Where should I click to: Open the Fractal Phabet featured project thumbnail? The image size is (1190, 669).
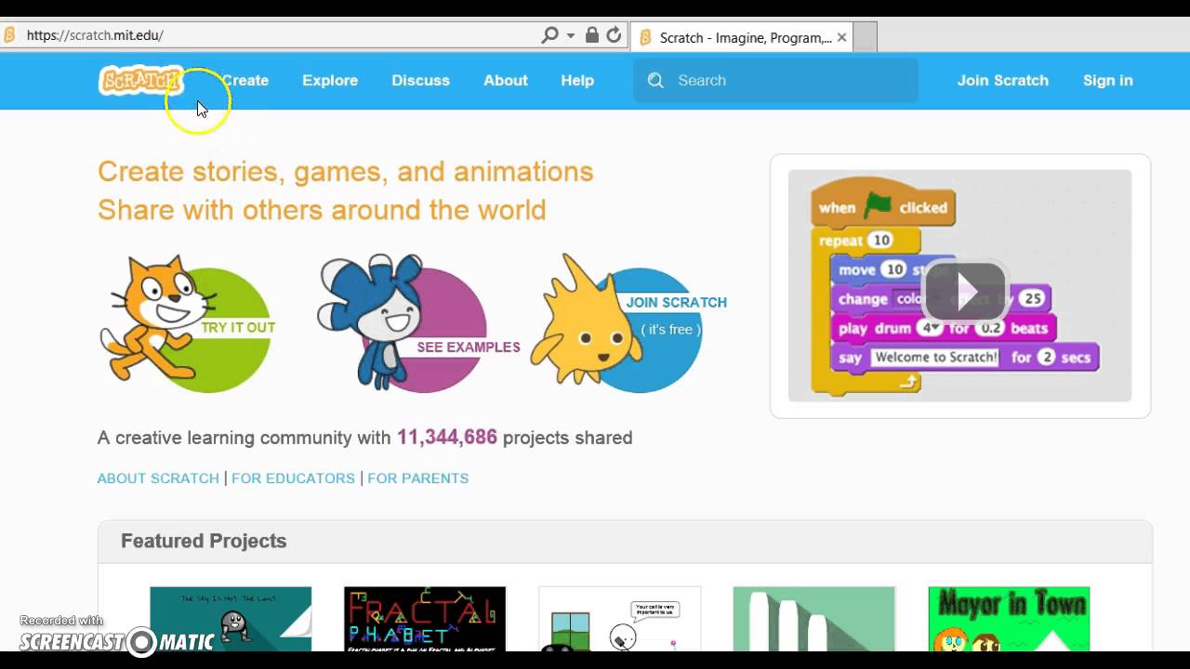point(425,619)
